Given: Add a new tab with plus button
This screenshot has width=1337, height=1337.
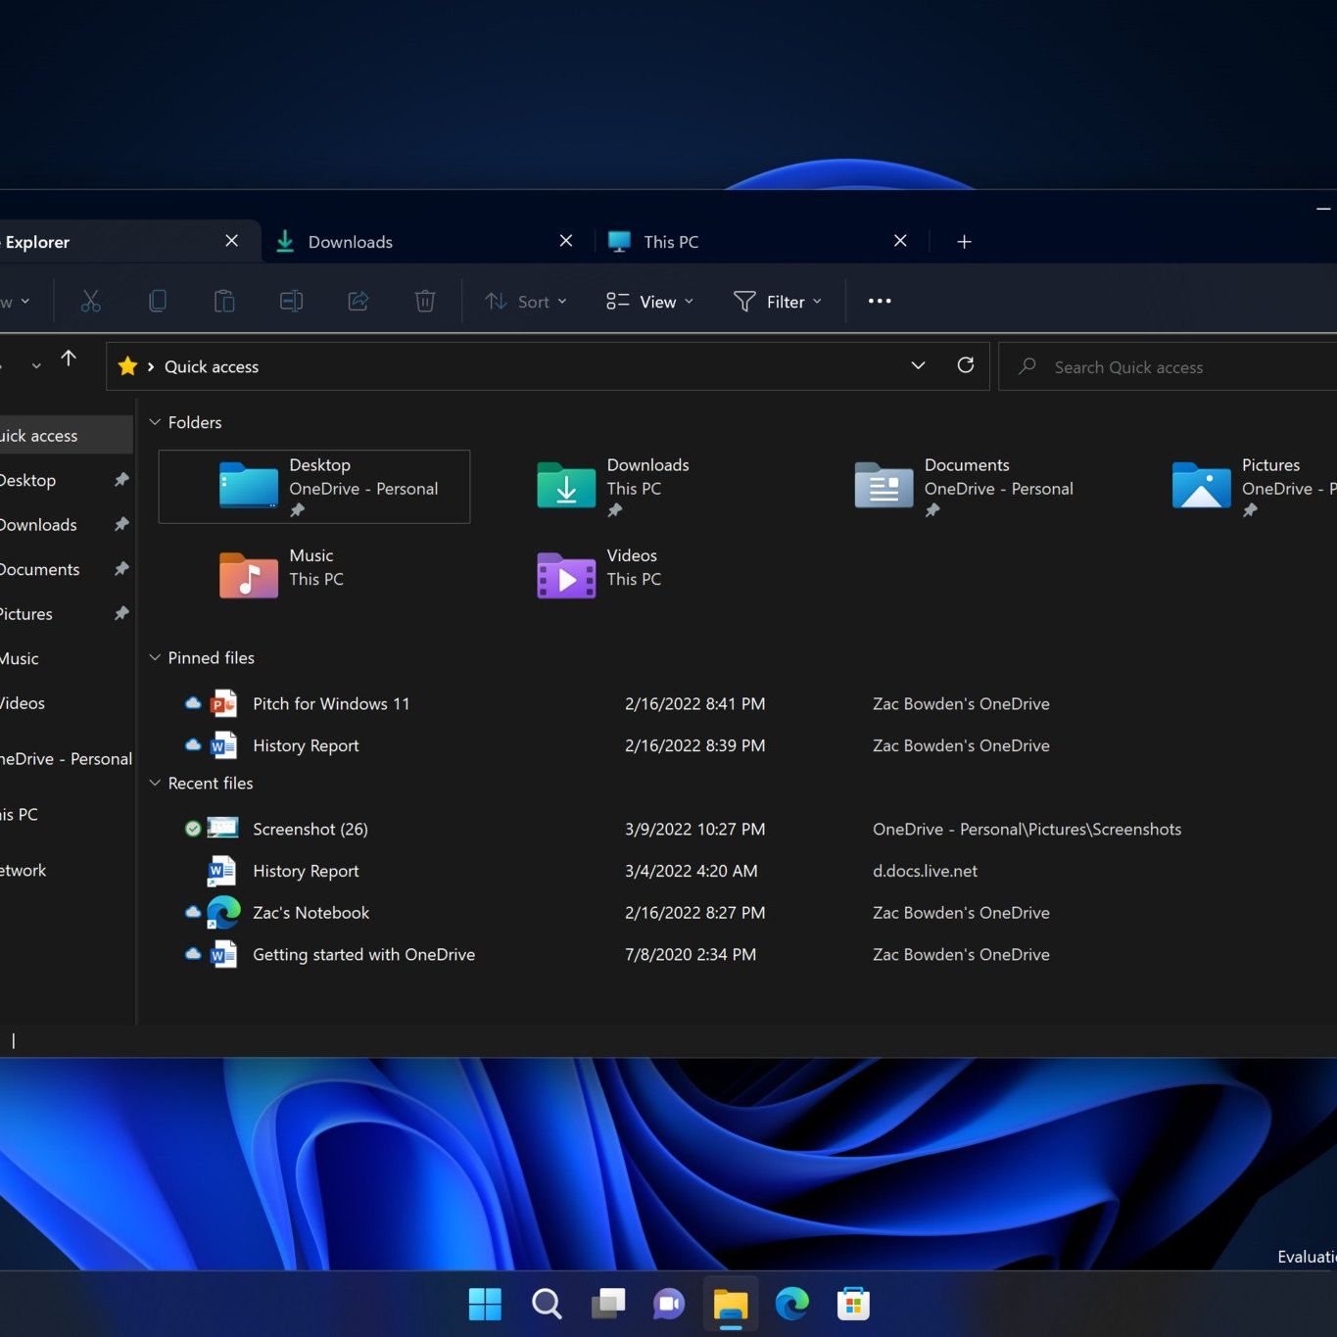Looking at the screenshot, I should pos(964,242).
